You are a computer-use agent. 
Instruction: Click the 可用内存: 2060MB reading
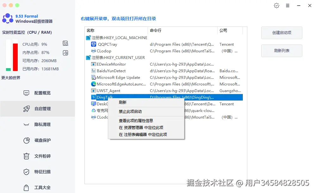point(39,61)
